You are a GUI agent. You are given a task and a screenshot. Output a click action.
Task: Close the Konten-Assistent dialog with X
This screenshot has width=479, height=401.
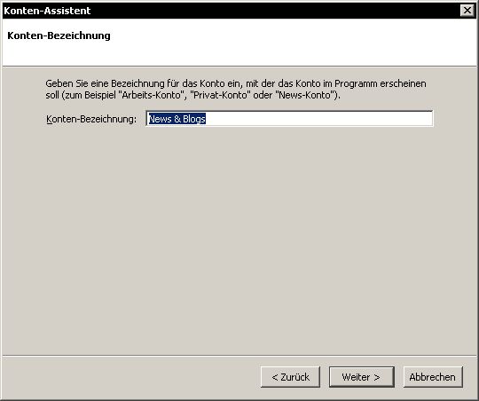coord(467,11)
